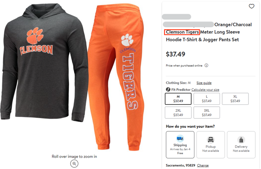Click the Fit Predictor icon
The width and height of the screenshot is (261, 169).
(168, 89)
